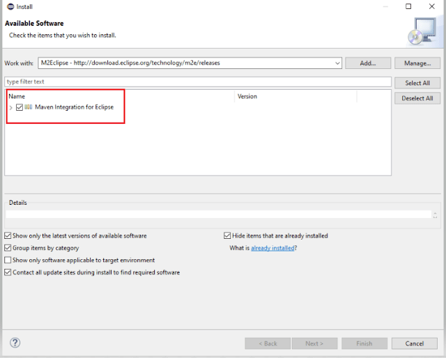This screenshot has width=446, height=358.
Task: Uncheck Hide items that are already installed
Action: (227, 236)
